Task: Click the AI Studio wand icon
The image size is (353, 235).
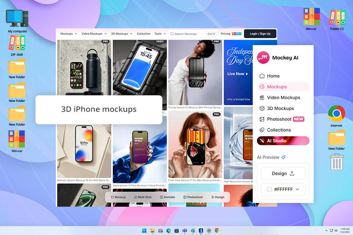Action: (262, 141)
